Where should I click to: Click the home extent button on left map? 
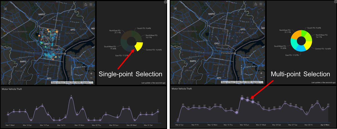(x=86, y=4)
